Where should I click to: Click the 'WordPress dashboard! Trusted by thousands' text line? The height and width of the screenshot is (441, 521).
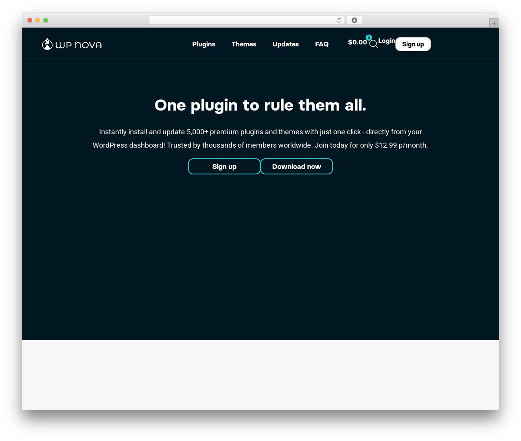[260, 145]
